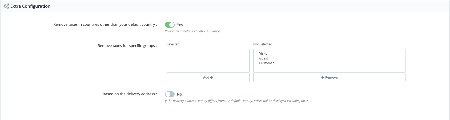Click the Extra Configuration panel heading
Screen dimensions: 450x120
click(x=30, y=6)
